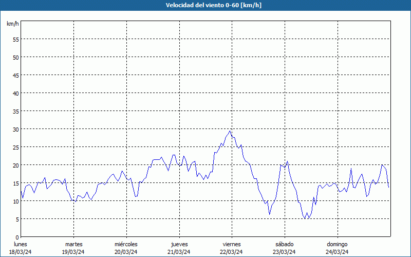Click the chart title 'Velocidad del viento 0-60 [km/h]'

(213, 5)
